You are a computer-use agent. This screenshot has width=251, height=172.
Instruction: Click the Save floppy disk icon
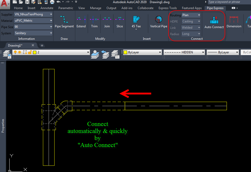pos(27,2)
